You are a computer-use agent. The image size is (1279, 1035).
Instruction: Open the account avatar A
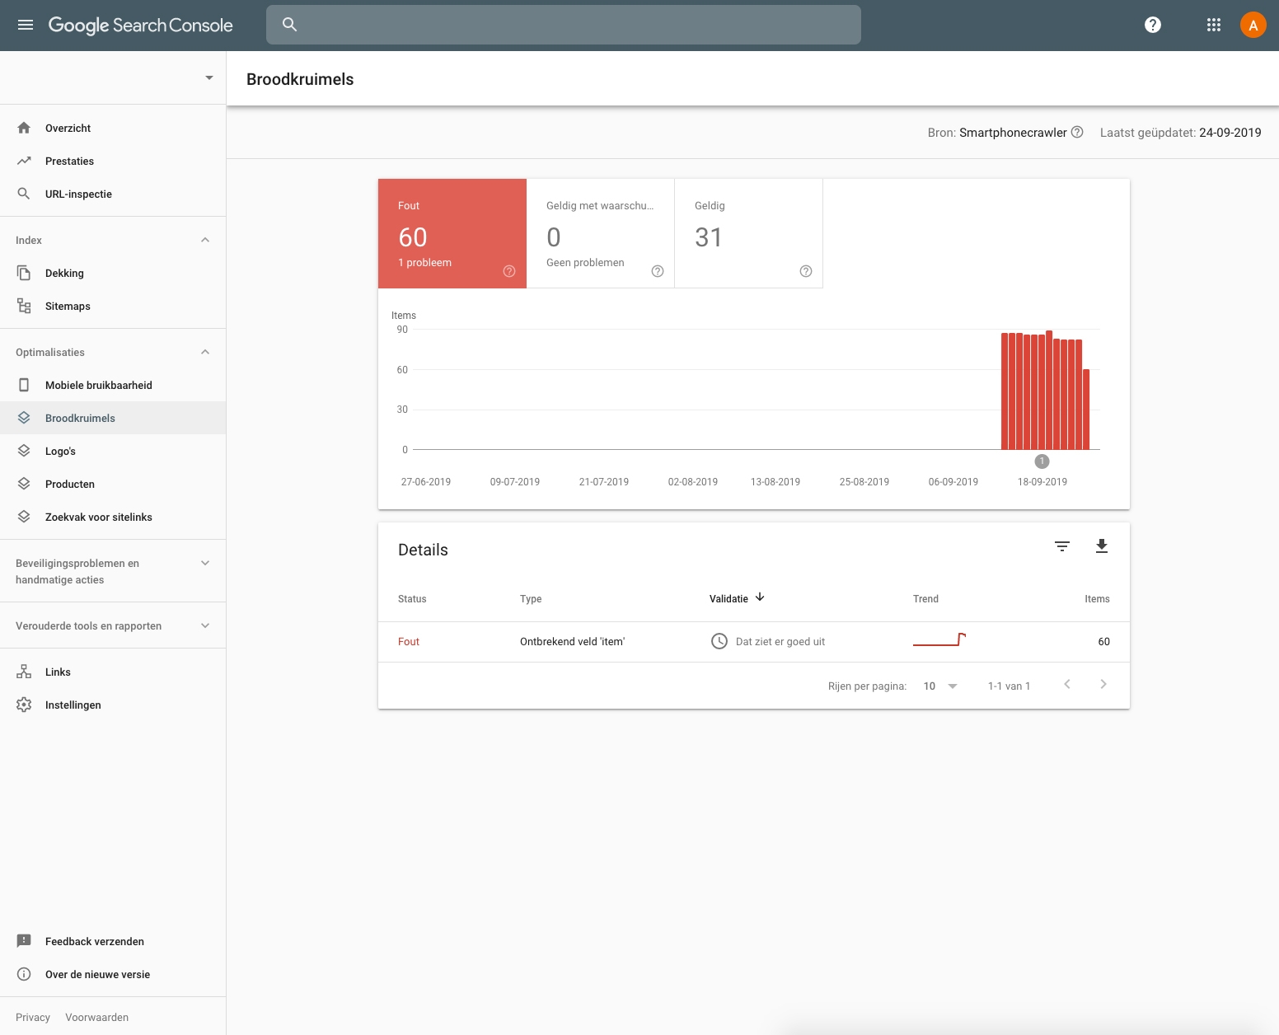(x=1253, y=25)
